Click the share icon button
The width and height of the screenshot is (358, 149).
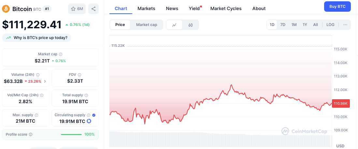coord(93,9)
